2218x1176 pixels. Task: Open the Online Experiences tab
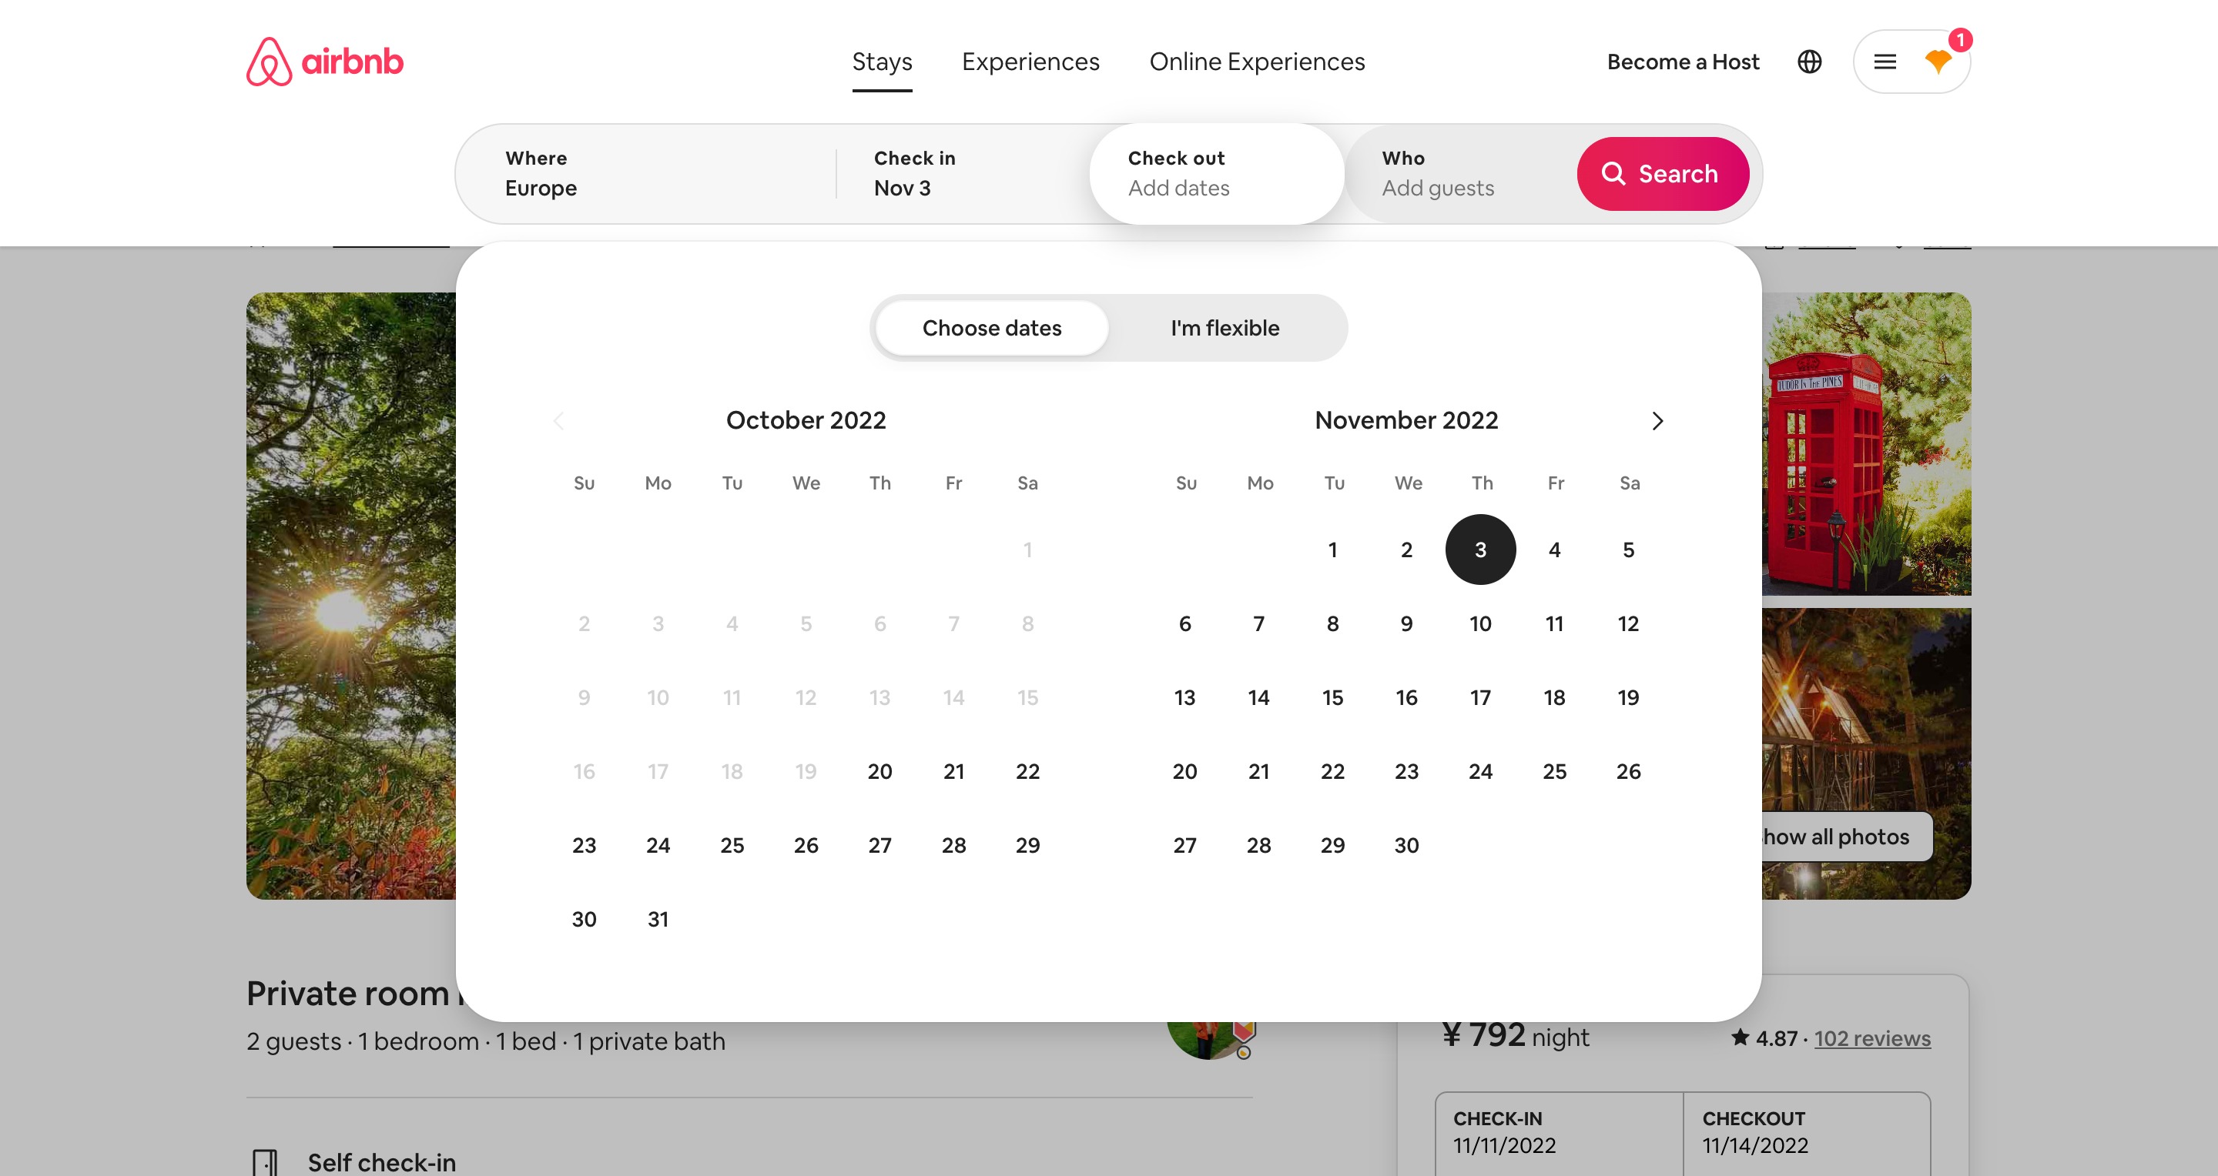tap(1257, 62)
